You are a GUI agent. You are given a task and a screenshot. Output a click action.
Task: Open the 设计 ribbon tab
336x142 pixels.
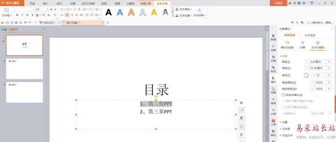point(59,3)
